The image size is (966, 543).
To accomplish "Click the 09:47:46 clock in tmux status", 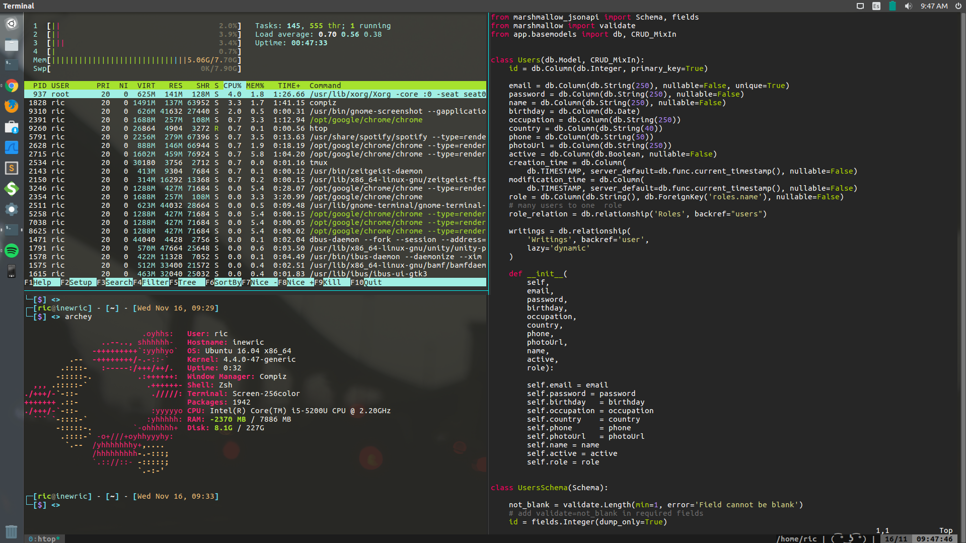I will [x=934, y=539].
